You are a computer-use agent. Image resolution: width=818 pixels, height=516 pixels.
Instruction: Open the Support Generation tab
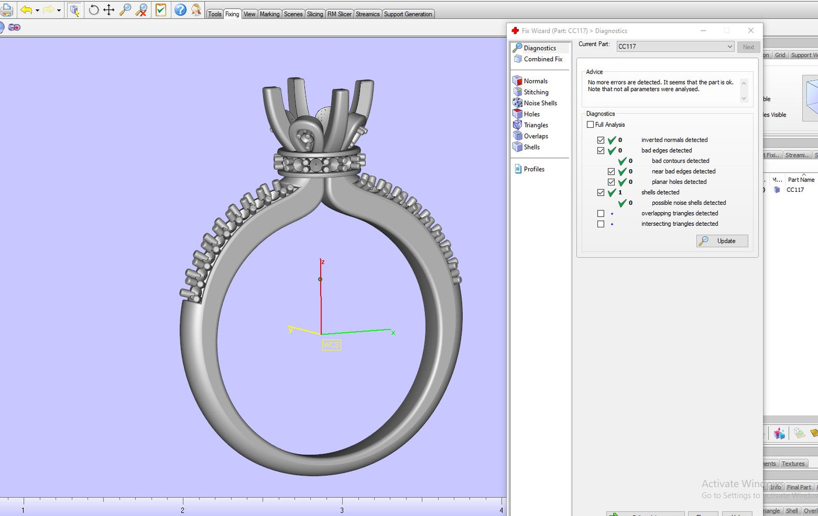408,14
